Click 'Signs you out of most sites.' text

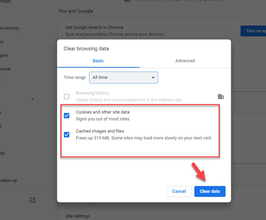point(103,119)
